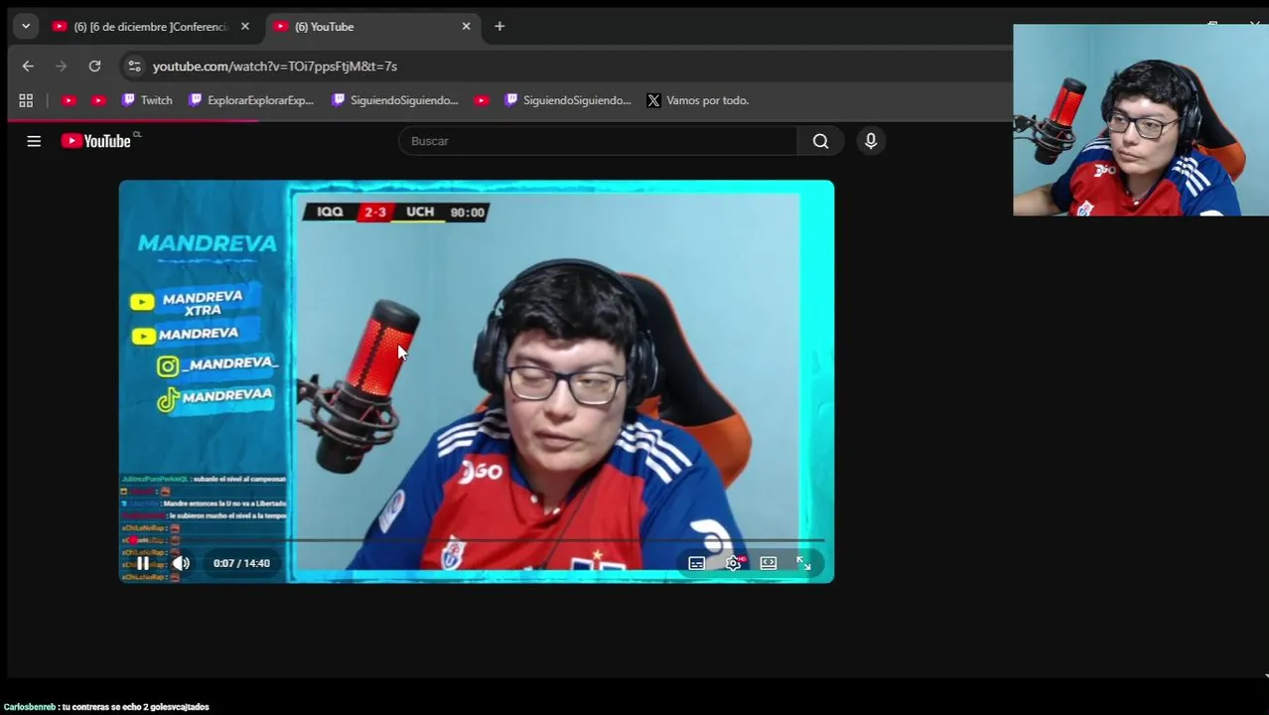Pause the YouTube video
The width and height of the screenshot is (1269, 715).
click(143, 563)
